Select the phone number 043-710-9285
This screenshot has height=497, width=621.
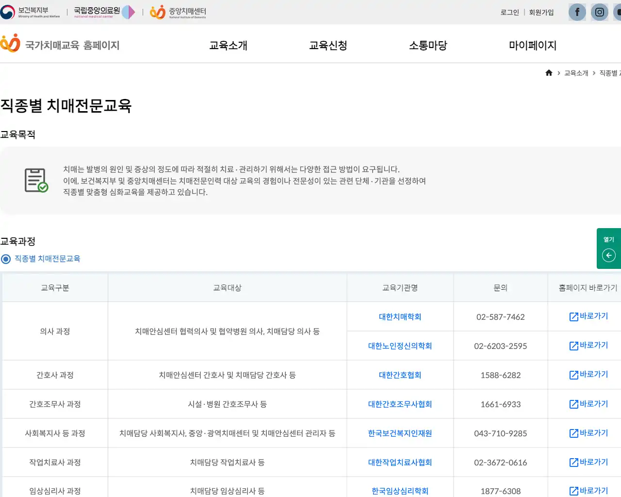pyautogui.click(x=501, y=433)
